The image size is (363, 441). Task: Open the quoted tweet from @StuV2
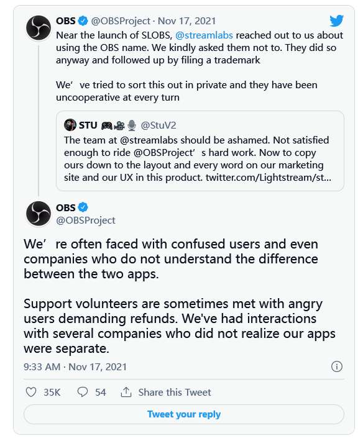tap(200, 151)
